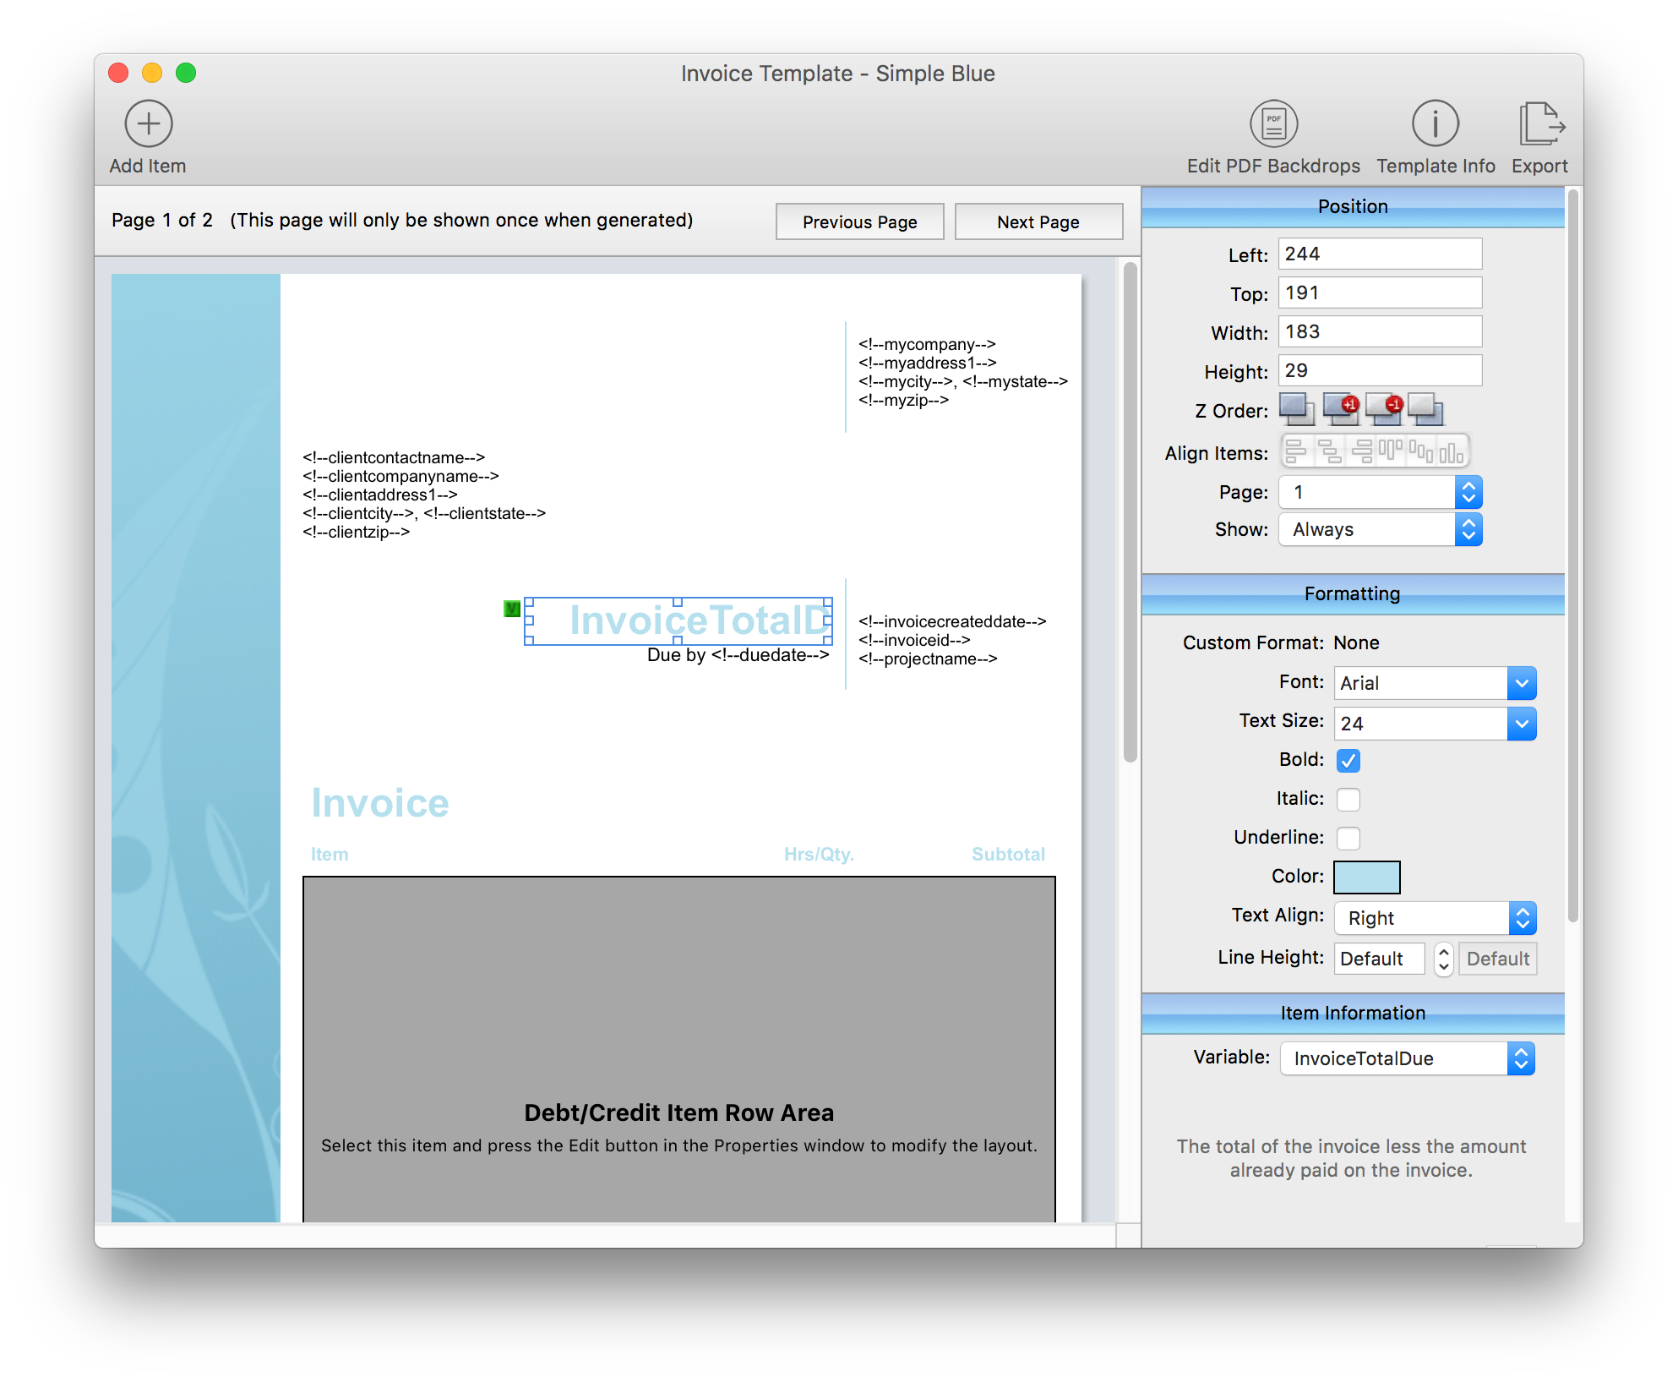The image size is (1678, 1383).
Task: Click the Left position field
Action: (1380, 254)
